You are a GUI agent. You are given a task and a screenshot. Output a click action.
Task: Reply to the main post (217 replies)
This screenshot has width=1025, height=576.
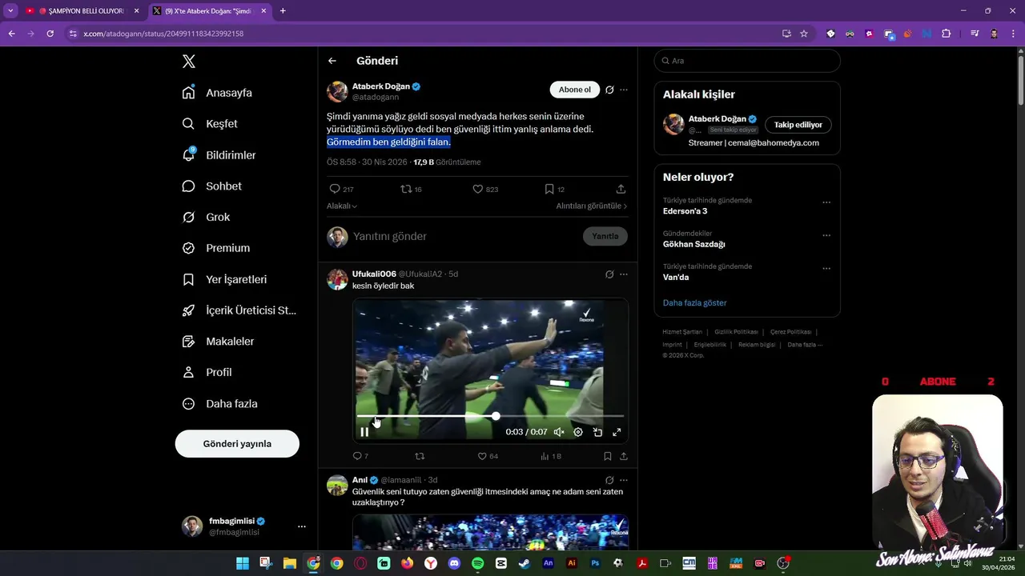341,189
